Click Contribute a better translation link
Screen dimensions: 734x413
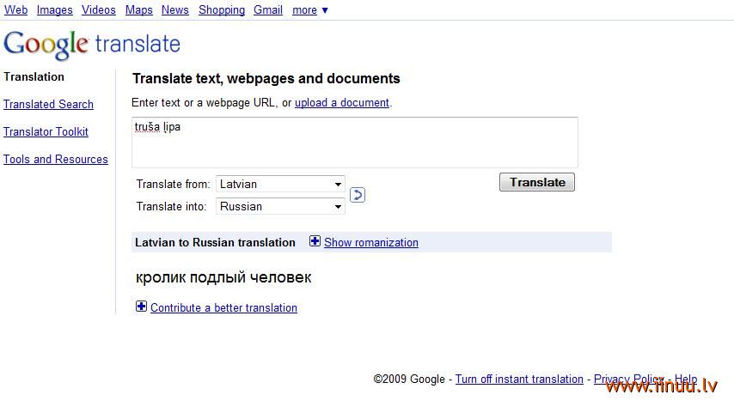pos(223,307)
